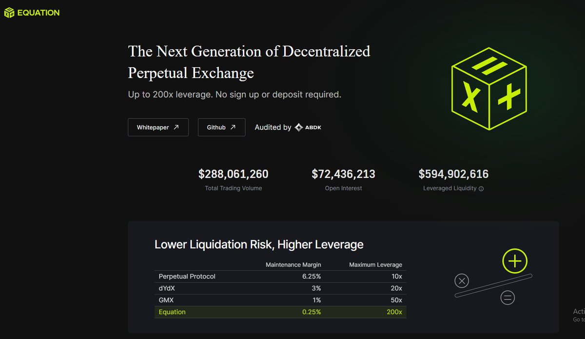This screenshot has width=585, height=339.
Task: Click the Open Interest label
Action: pyautogui.click(x=344, y=188)
